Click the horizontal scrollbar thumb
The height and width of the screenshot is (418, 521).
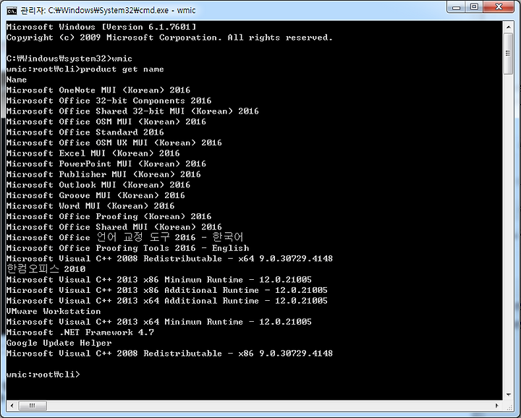tap(33, 406)
